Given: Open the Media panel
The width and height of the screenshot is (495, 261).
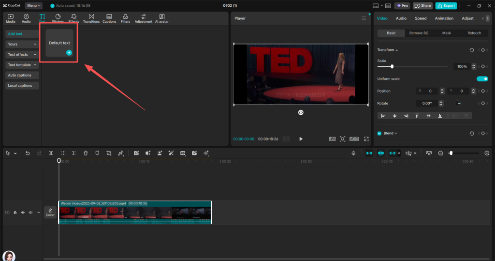Looking at the screenshot, I should click(11, 18).
